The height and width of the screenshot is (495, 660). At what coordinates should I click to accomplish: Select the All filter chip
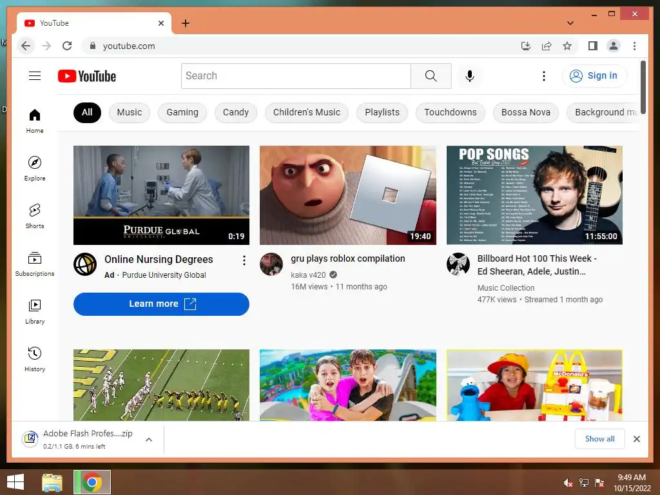[x=87, y=112]
